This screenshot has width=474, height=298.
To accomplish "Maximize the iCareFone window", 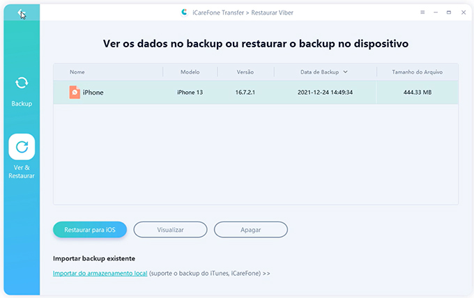I will click(x=449, y=13).
